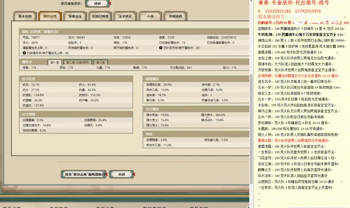Click the 关闭 button
The width and height of the screenshot is (350, 208).
coord(121,174)
